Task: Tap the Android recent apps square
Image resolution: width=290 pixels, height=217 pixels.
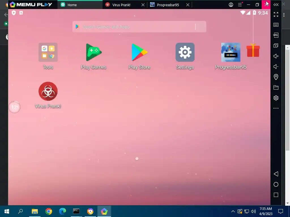Action: point(276,195)
